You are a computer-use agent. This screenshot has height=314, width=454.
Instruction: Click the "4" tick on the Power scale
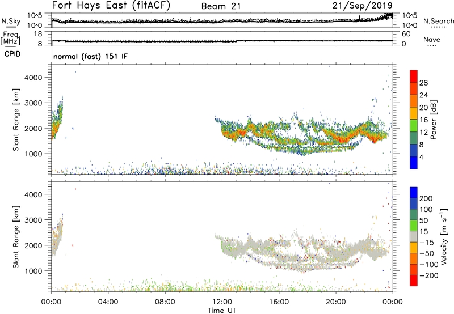tap(421, 157)
